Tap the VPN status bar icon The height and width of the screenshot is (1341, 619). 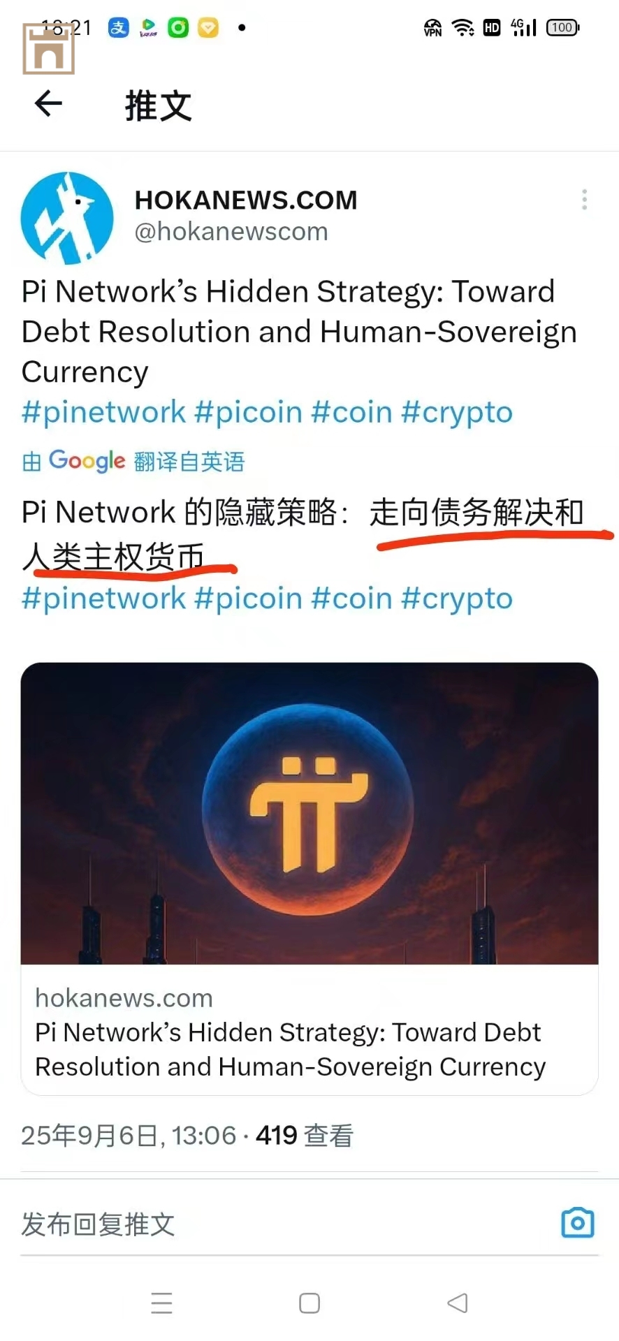tap(432, 28)
